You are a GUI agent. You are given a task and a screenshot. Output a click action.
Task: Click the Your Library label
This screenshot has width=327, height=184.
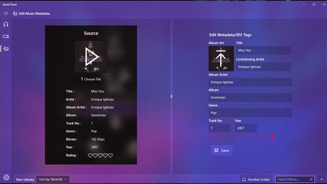coord(25,180)
